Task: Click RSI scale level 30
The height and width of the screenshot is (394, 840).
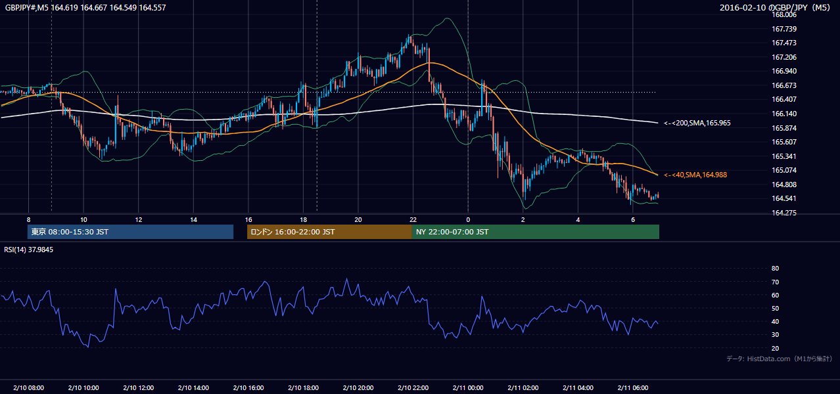Action: tap(775, 335)
